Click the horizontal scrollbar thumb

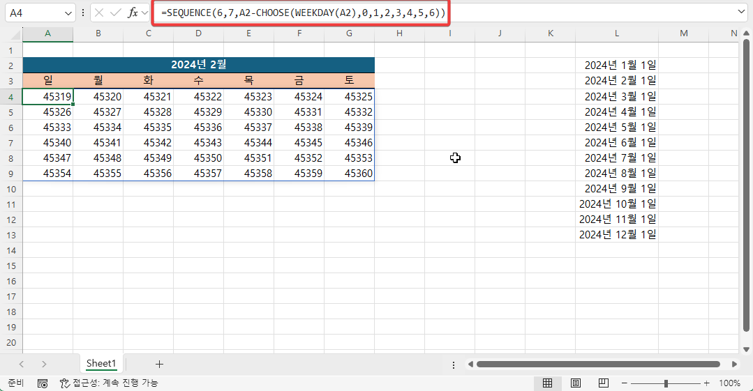(598, 364)
